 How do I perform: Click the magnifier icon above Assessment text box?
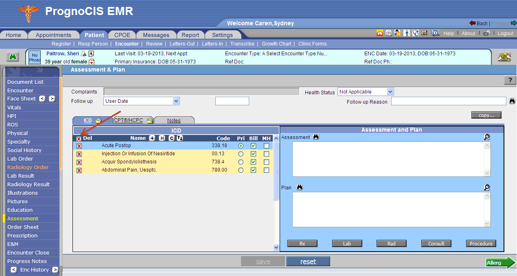click(x=487, y=137)
